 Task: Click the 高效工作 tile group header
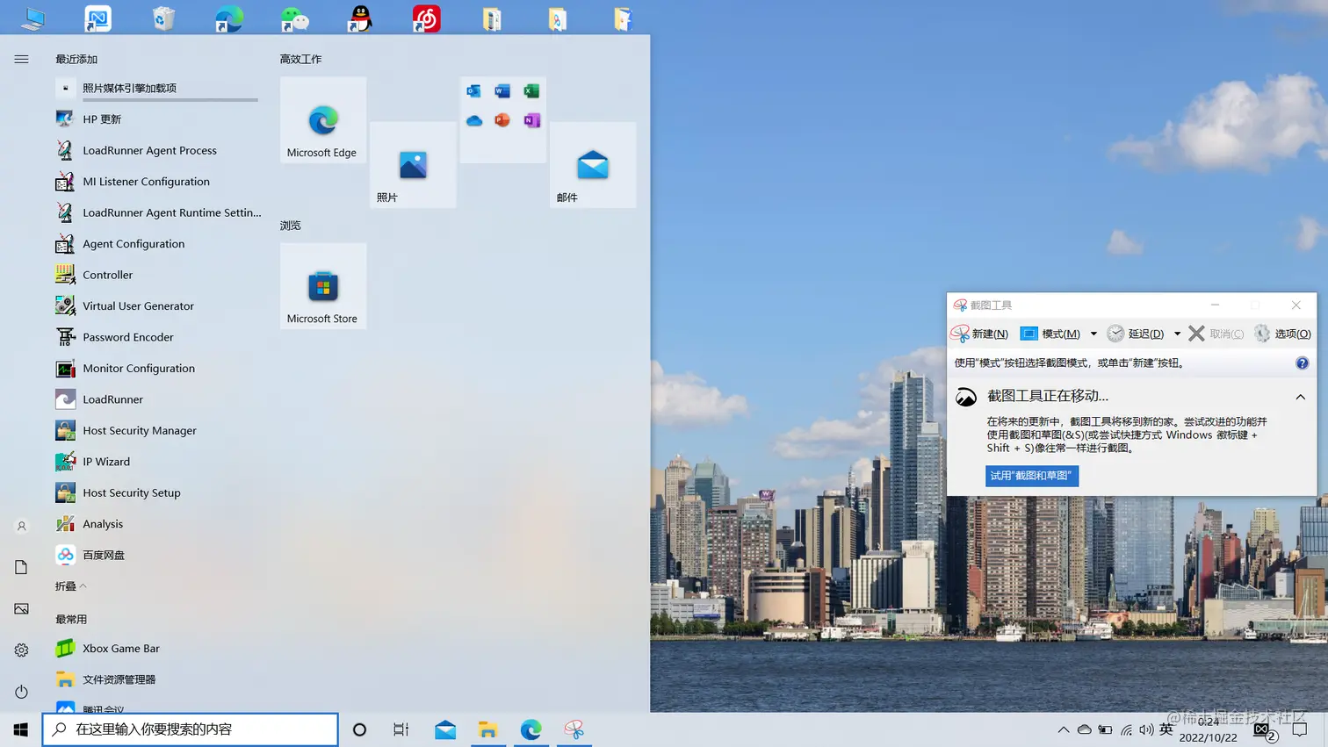(x=300, y=59)
